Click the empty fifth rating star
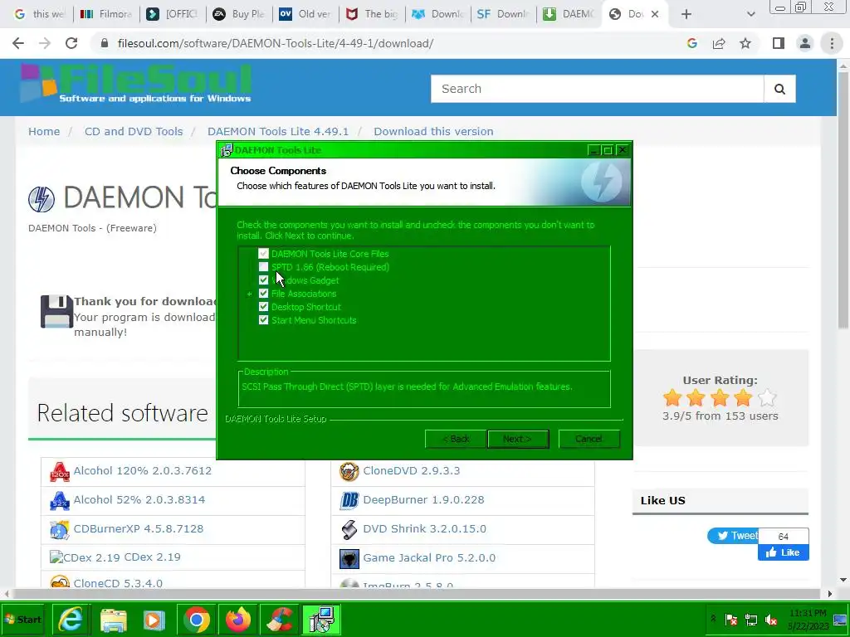Image resolution: width=850 pixels, height=637 pixels. (767, 397)
